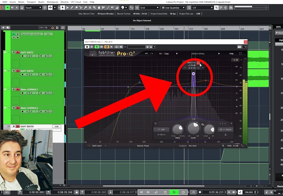The image size is (283, 196).
Task: Select the Play speaker tool
Action: click(x=112, y=8)
